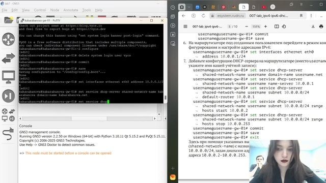
Task: Zoom in the PDF document
Action: point(265,26)
